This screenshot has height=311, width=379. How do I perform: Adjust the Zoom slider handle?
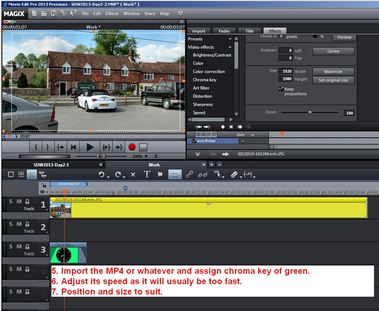pyautogui.click(x=310, y=112)
